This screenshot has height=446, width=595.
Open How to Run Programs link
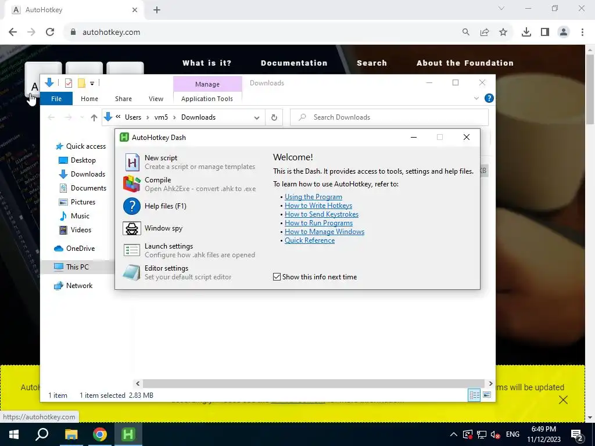319,223
